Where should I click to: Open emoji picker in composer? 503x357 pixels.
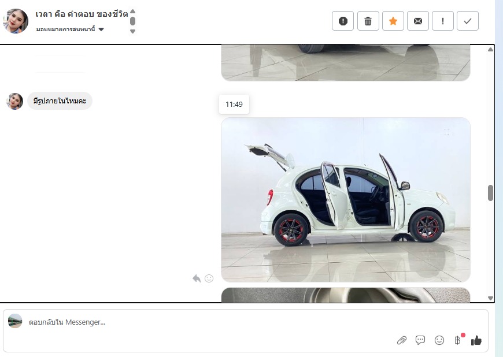439,340
